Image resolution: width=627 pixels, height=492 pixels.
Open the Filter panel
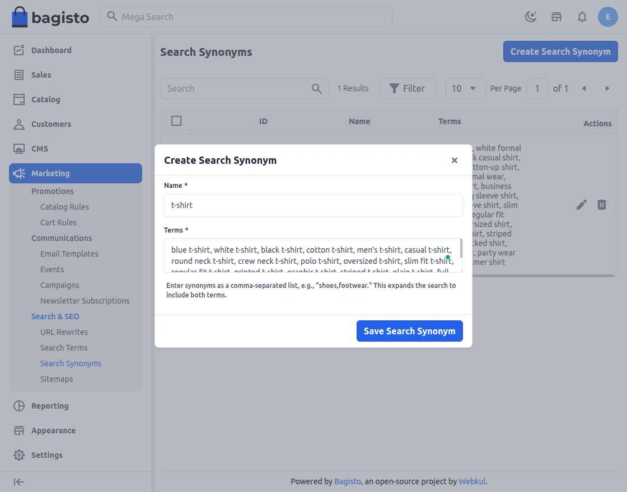pyautogui.click(x=408, y=88)
